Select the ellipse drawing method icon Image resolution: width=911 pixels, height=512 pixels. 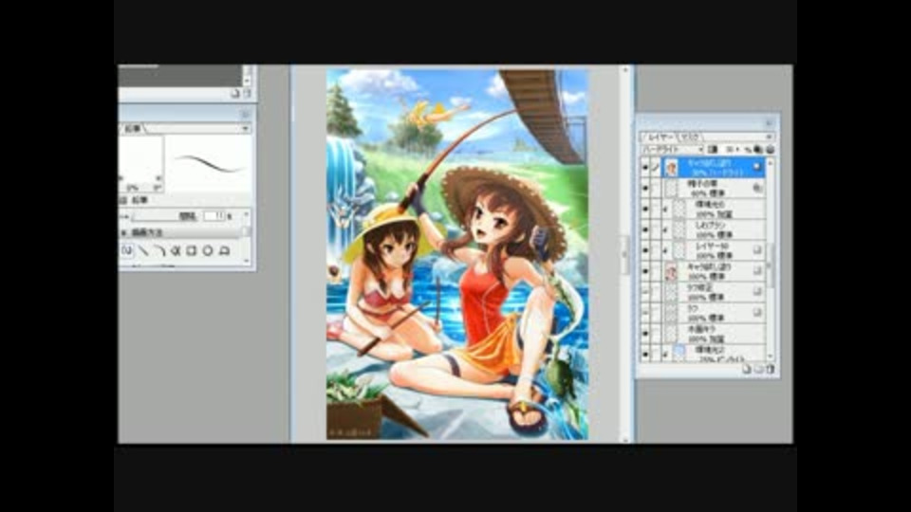pyautogui.click(x=208, y=250)
